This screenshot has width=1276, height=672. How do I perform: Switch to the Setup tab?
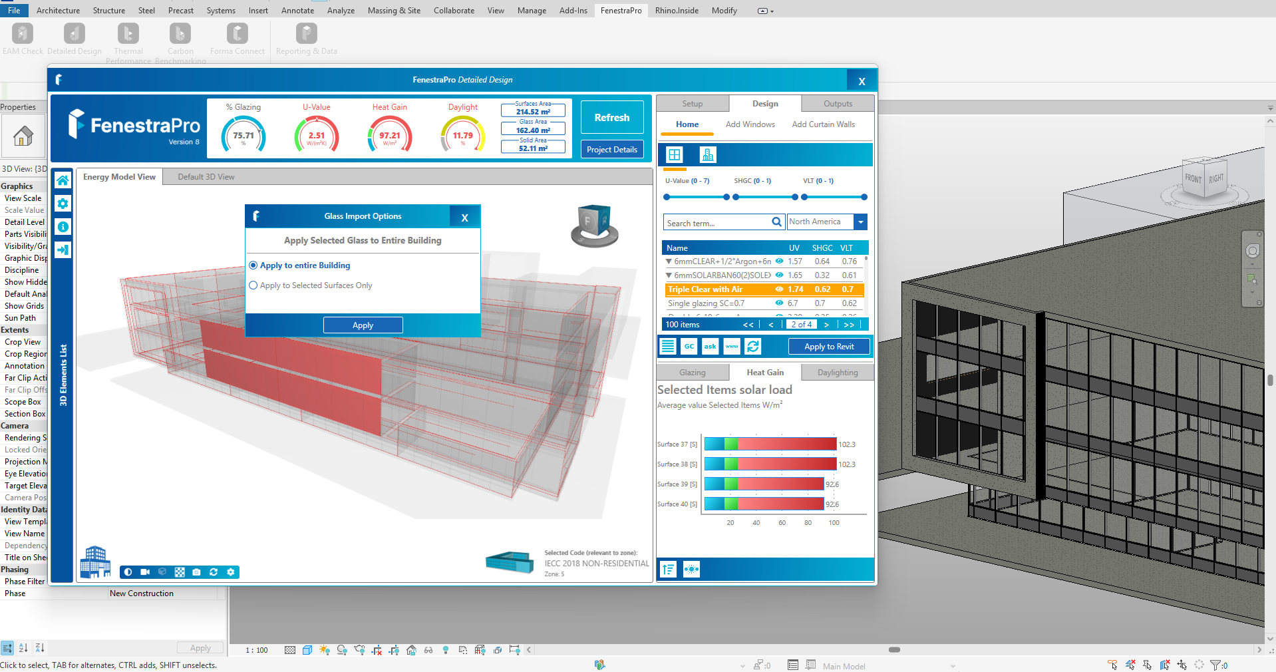692,104
